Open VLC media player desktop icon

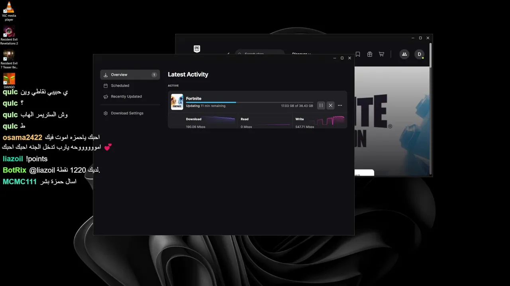coord(9,12)
